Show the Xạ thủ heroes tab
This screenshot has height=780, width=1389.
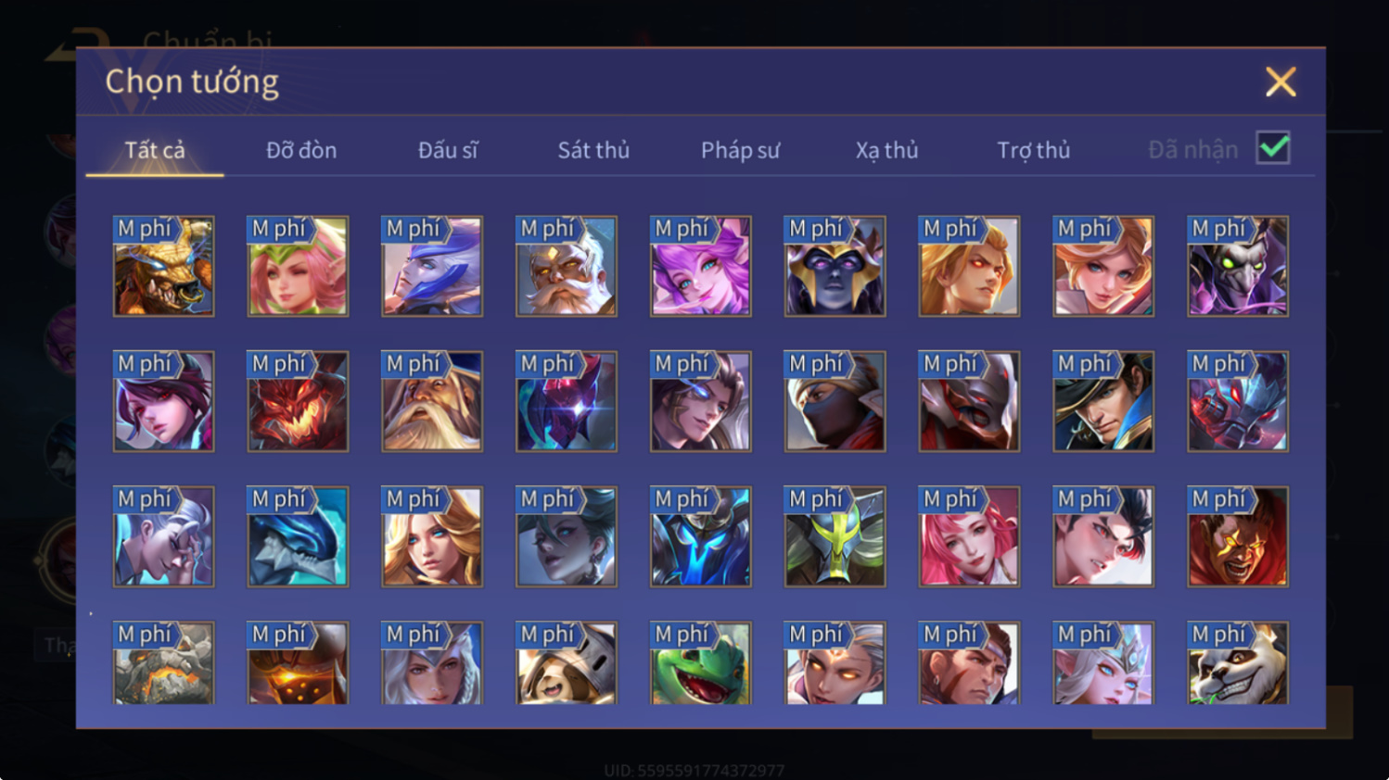click(x=886, y=150)
